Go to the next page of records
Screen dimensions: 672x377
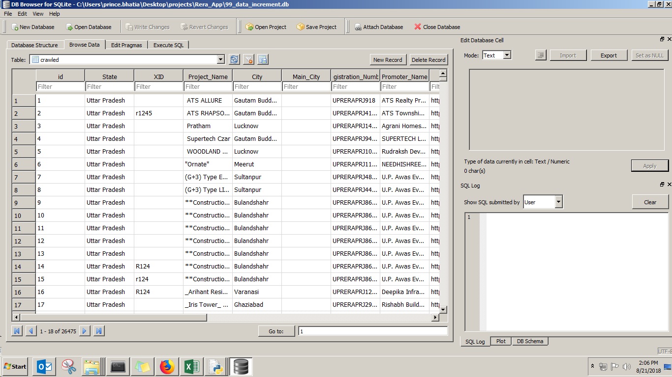(x=85, y=331)
